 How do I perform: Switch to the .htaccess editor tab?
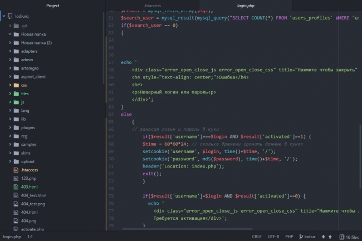(x=152, y=5)
